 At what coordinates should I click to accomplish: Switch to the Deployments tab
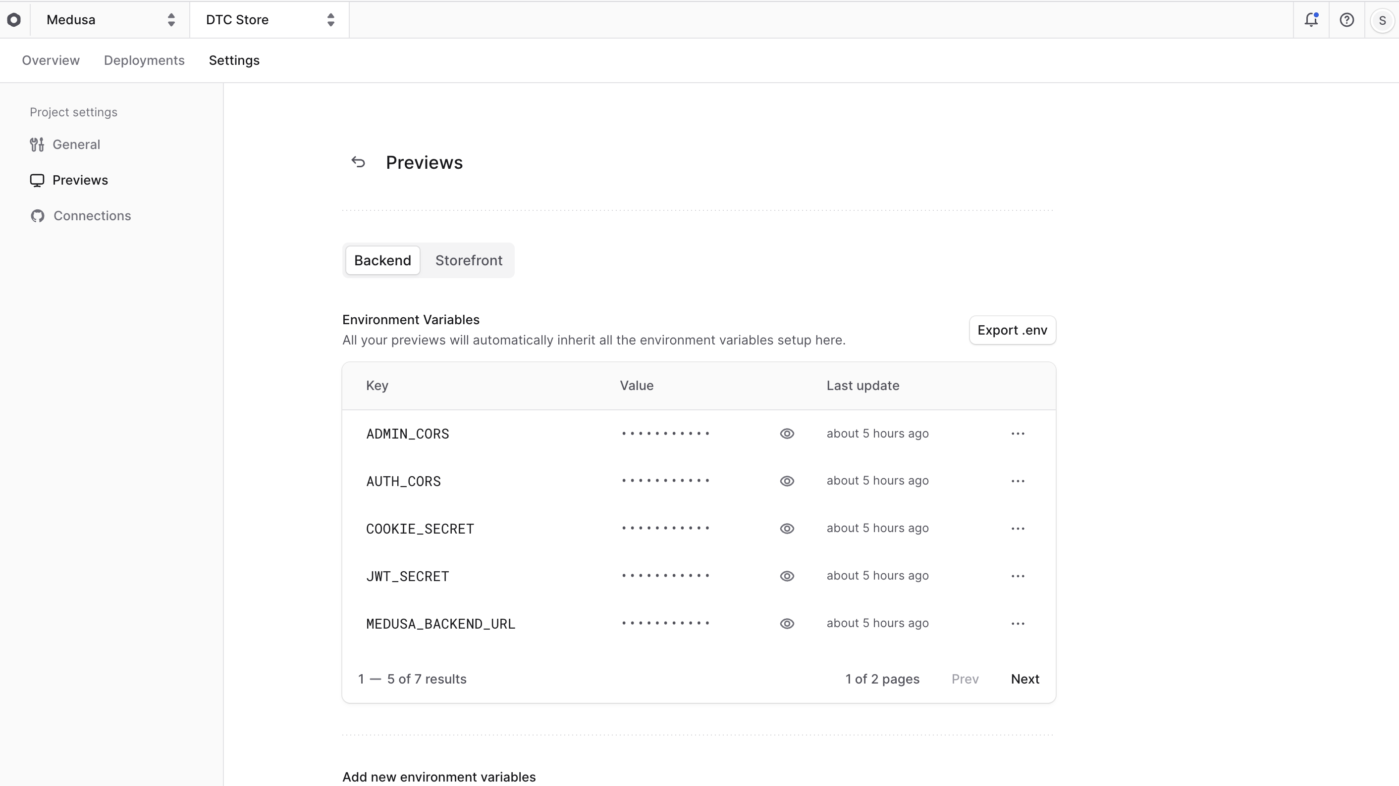pyautogui.click(x=145, y=60)
